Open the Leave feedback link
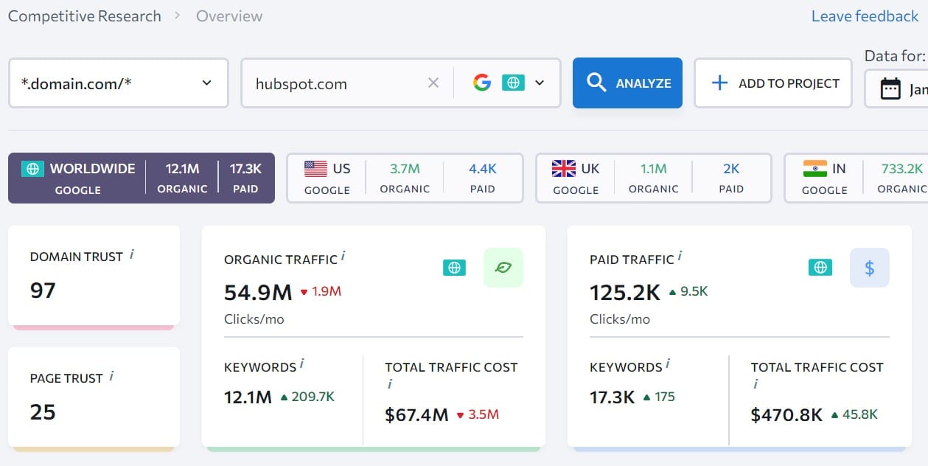 tap(865, 16)
